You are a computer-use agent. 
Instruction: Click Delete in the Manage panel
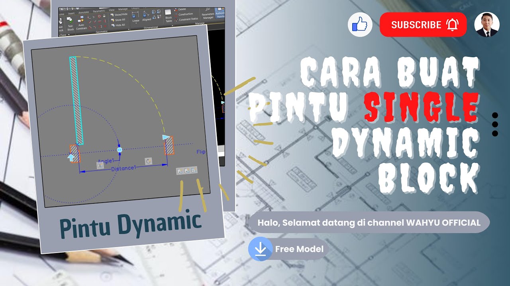pos(180,10)
